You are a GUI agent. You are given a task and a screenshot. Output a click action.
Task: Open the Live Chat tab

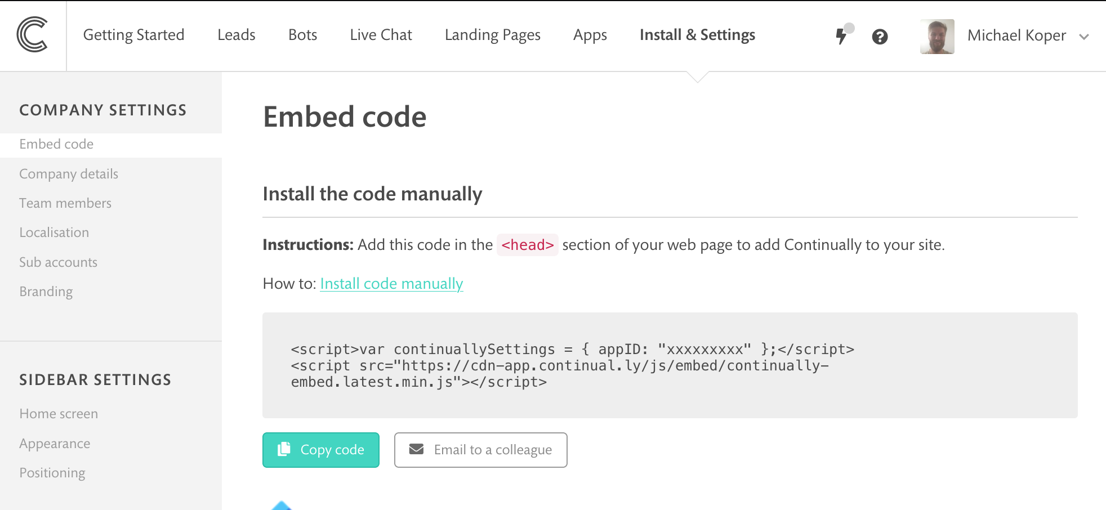coord(381,35)
